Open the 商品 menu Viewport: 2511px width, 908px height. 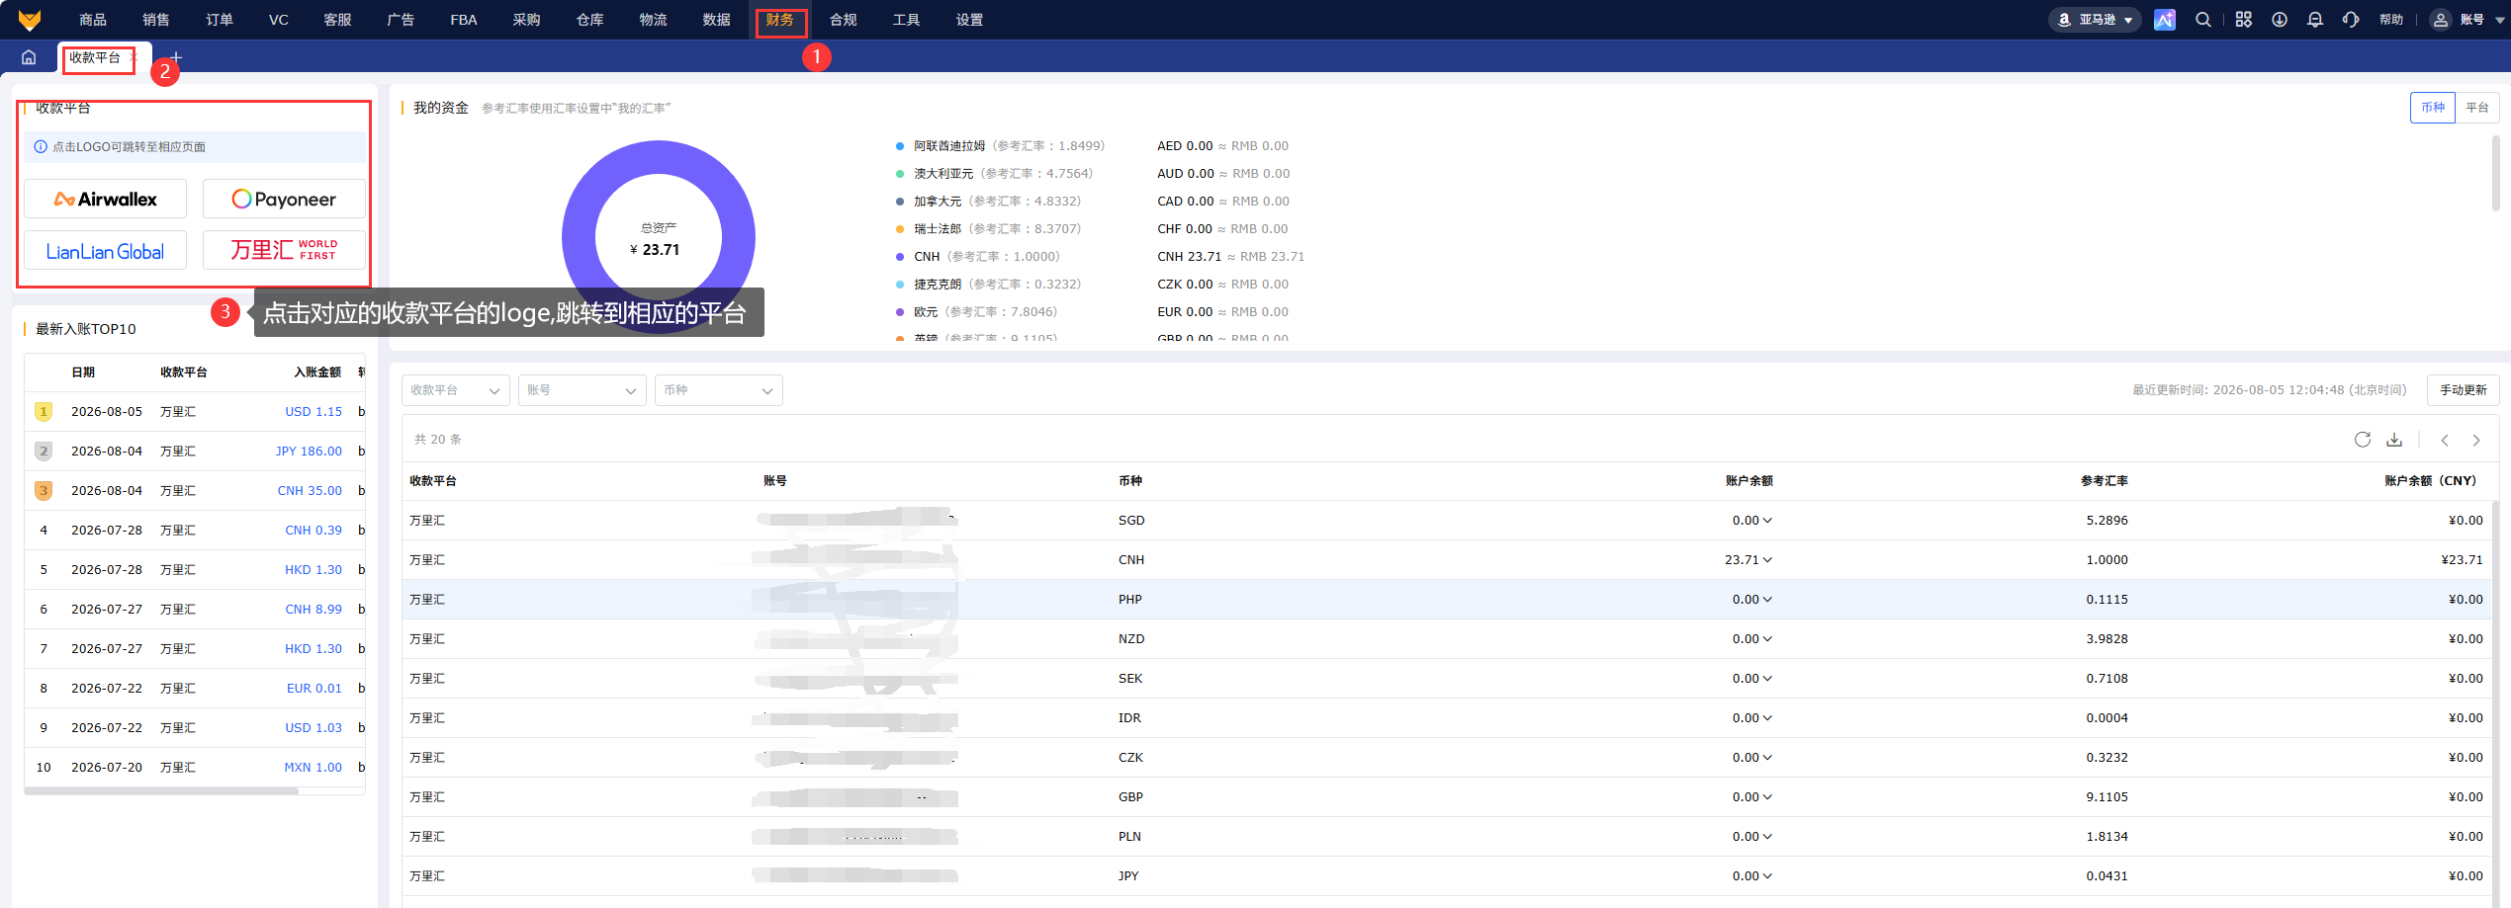pos(93,20)
